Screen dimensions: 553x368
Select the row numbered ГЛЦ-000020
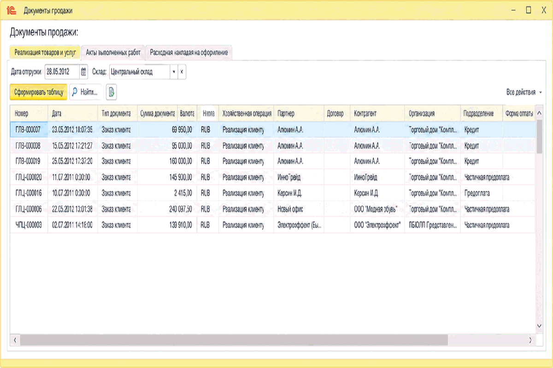pos(273,177)
